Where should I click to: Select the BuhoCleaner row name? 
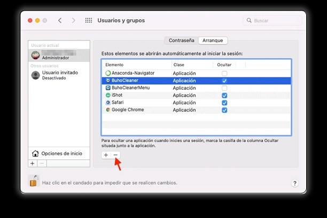125,81
